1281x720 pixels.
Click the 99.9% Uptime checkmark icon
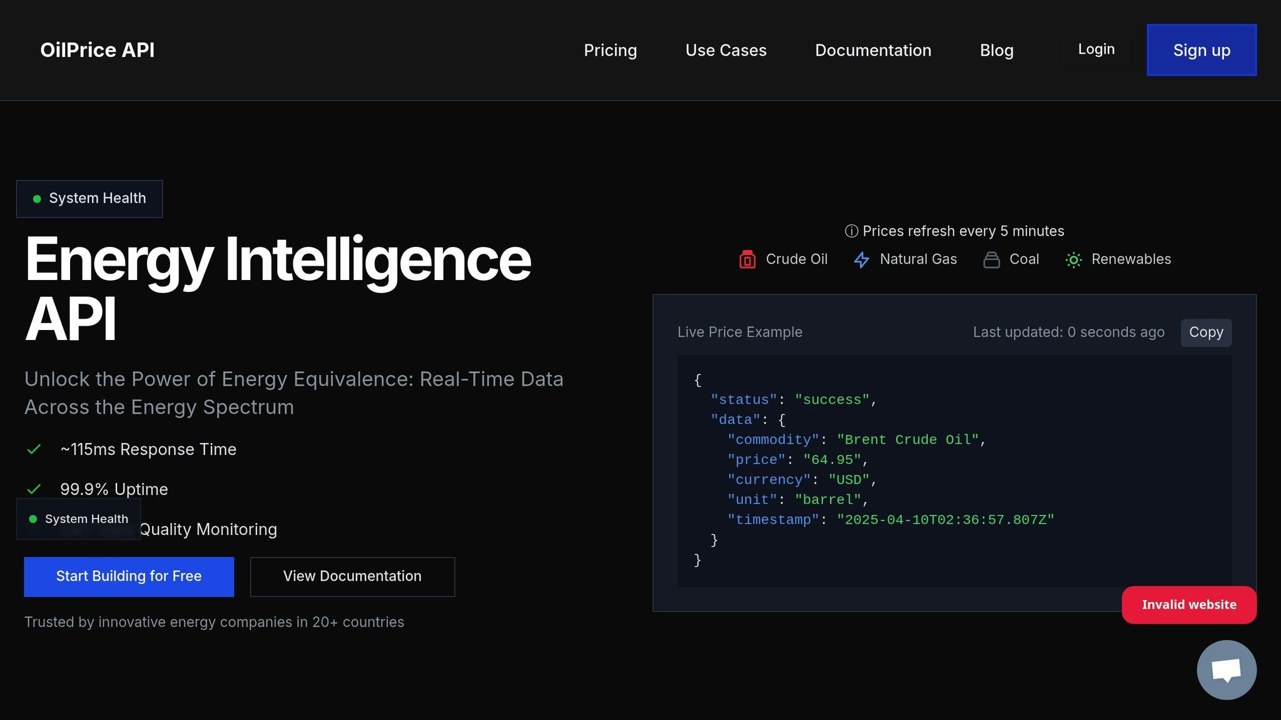pos(34,489)
